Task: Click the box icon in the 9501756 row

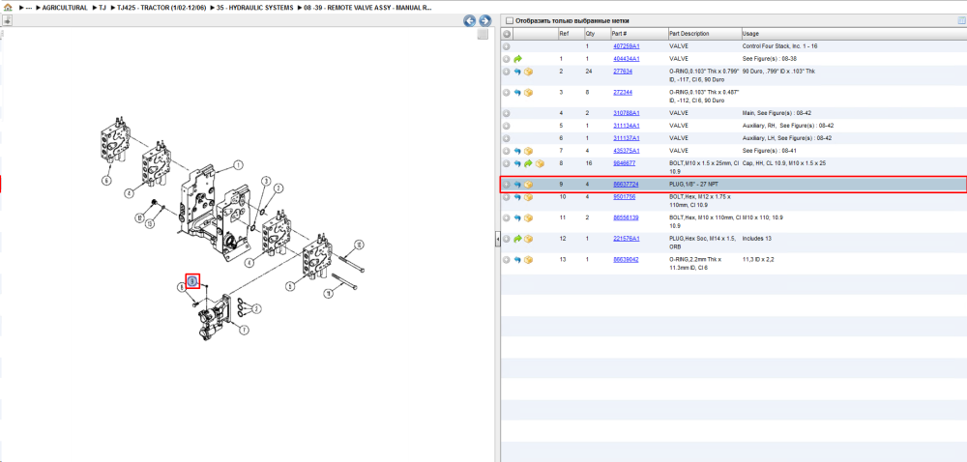Action: tap(529, 197)
